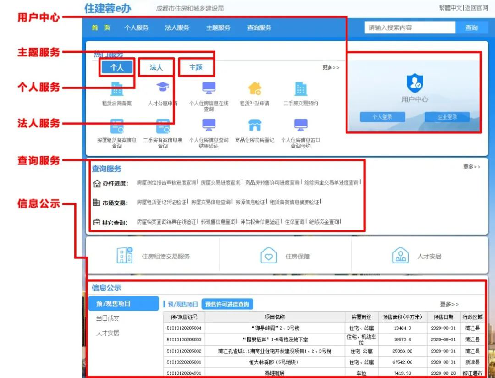The width and height of the screenshot is (495, 378).
Task: Open 房屋档案查询结果在线验证 link
Action: pos(166,222)
